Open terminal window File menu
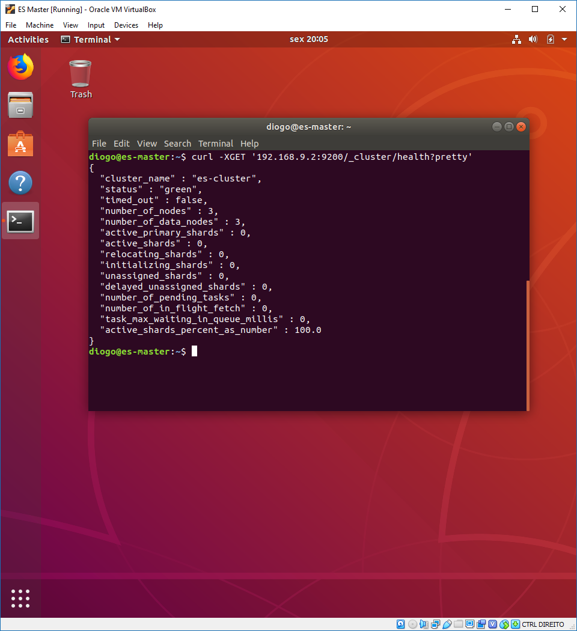577x631 pixels. (x=99, y=144)
